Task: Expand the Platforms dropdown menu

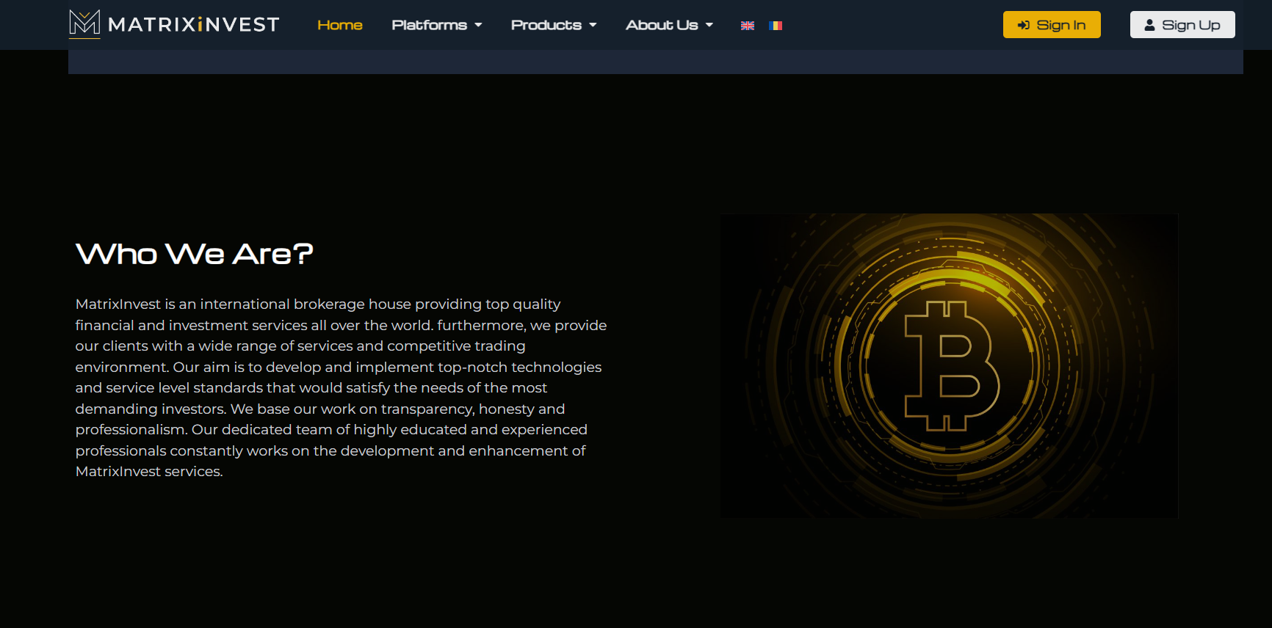Action: 437,25
